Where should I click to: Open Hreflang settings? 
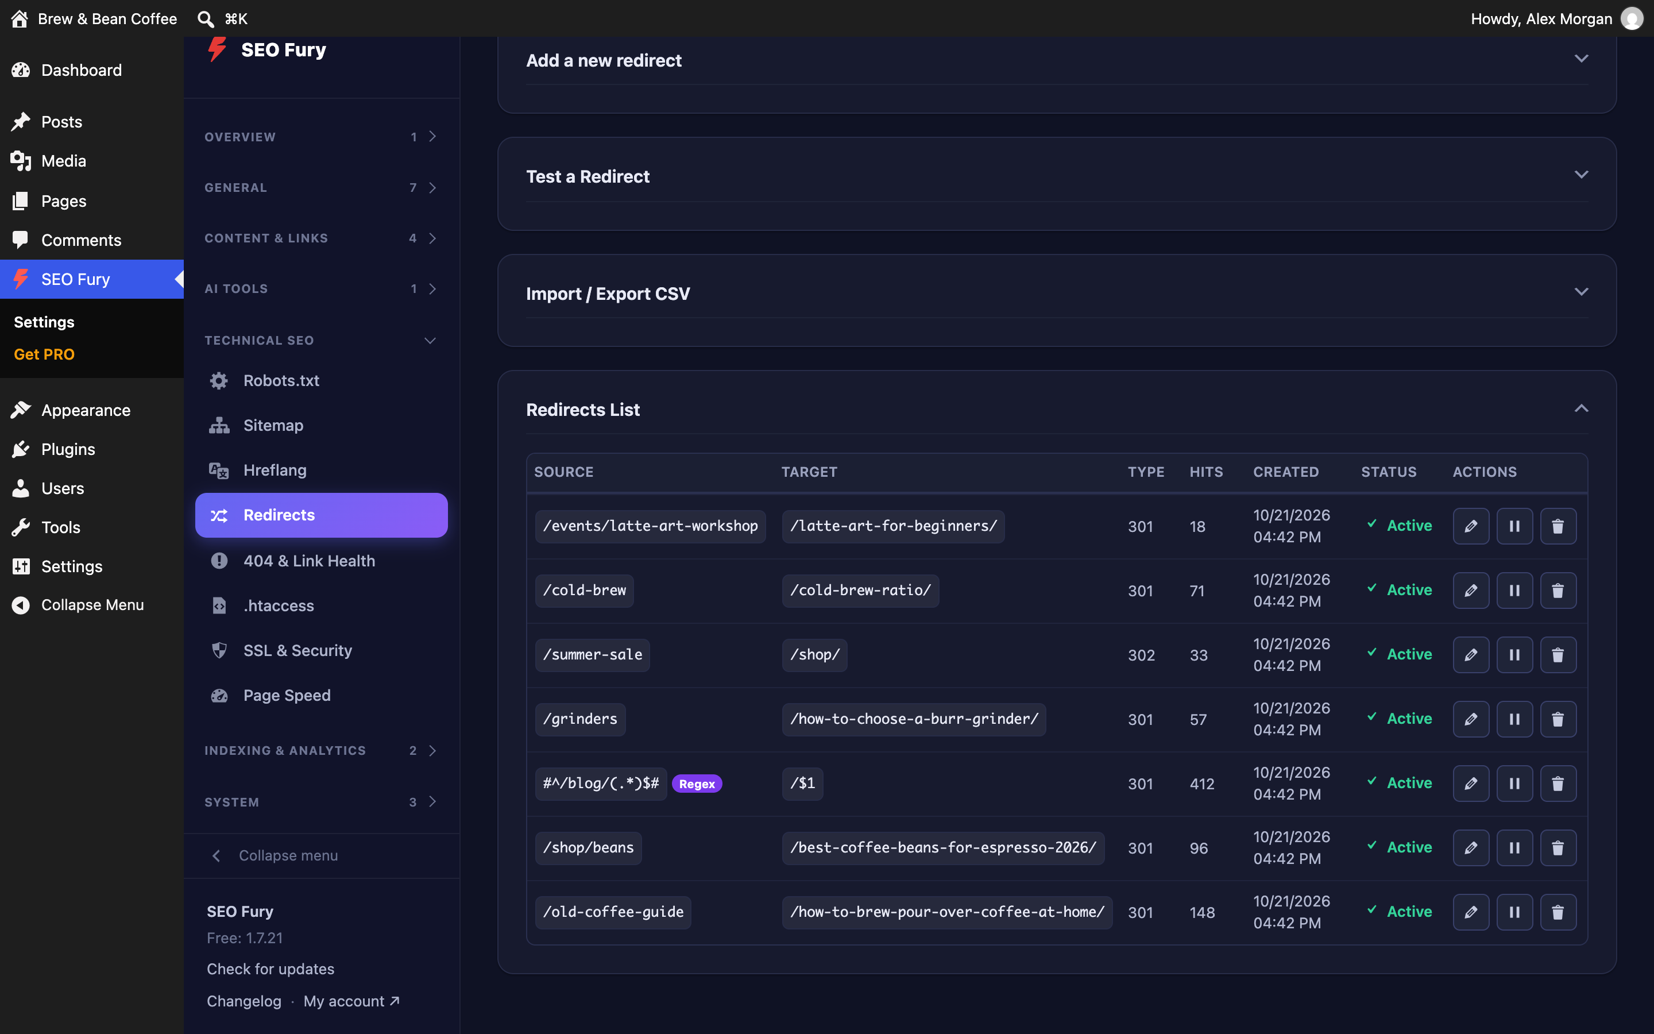(321, 470)
